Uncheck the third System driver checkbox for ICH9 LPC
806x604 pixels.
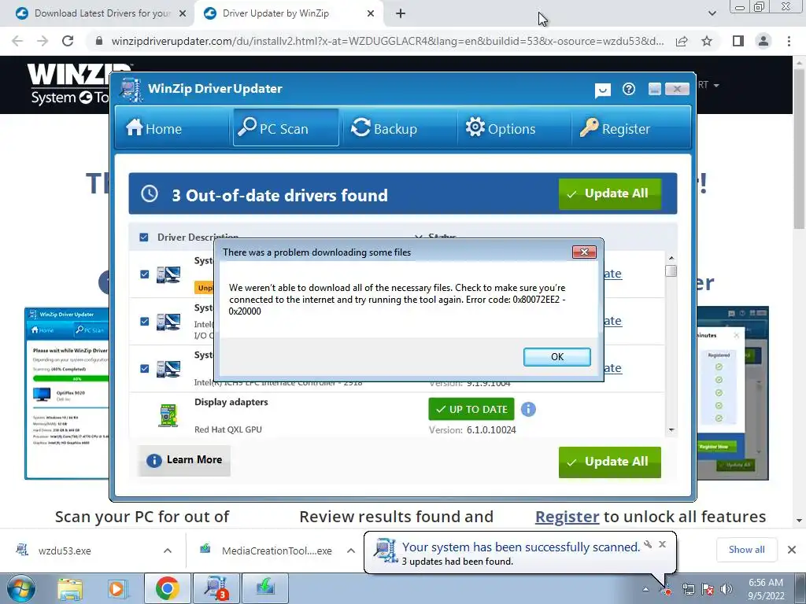tap(145, 369)
